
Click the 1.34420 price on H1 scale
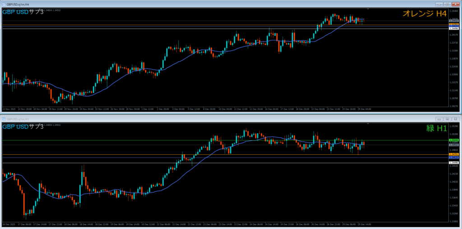pyautogui.click(x=453, y=166)
